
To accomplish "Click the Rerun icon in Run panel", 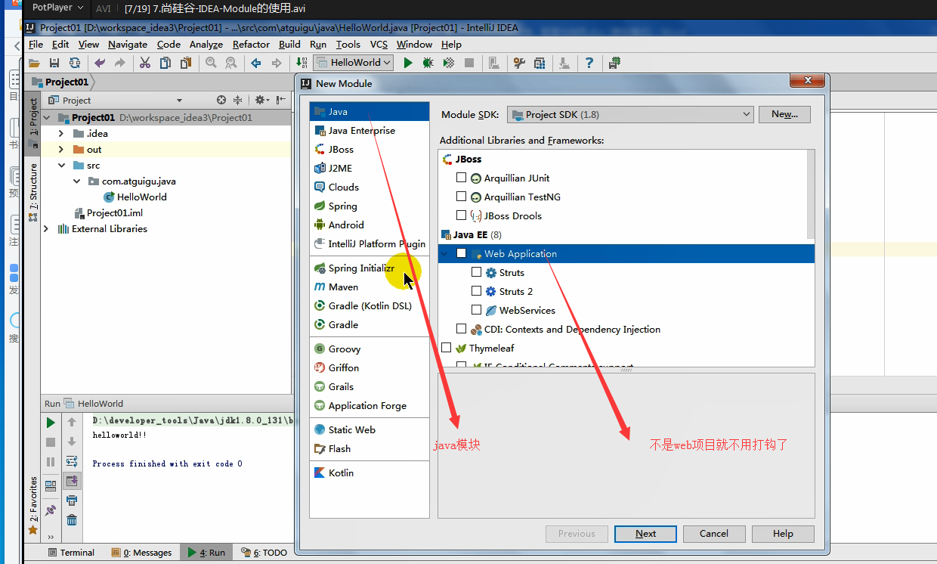I will 51,423.
